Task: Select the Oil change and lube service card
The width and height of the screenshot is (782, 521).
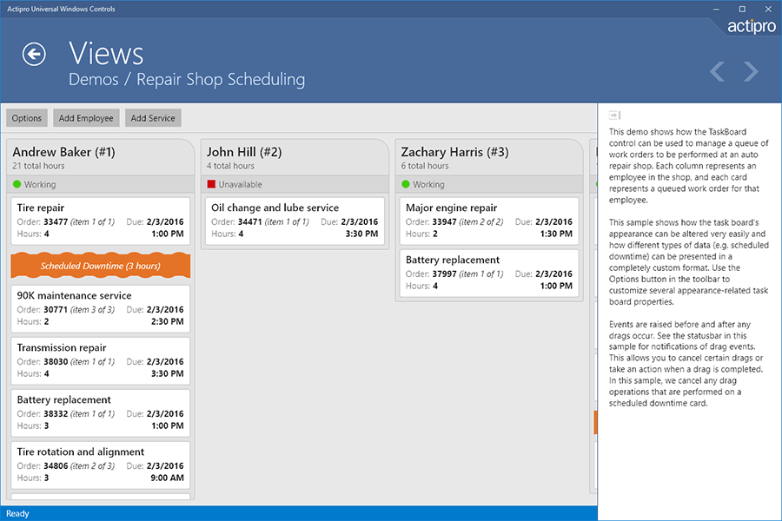Action: click(x=295, y=221)
